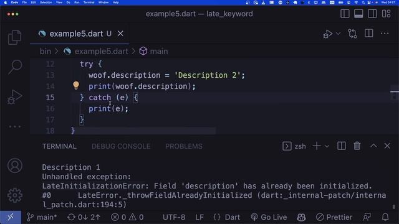This screenshot has height=224, width=399.
Task: Click the LateInitializationError line in terminal
Action: pos(207,186)
